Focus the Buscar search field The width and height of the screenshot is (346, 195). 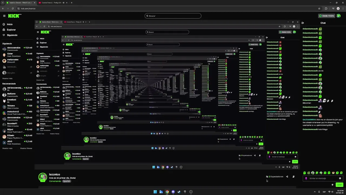point(173,16)
